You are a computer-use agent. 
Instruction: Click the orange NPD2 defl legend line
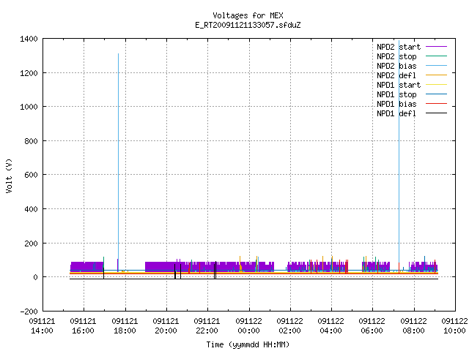437,75
